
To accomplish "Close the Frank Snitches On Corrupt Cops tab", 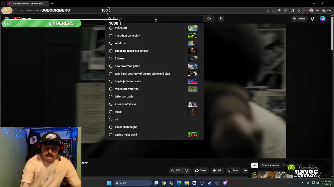I will tap(46, 4).
